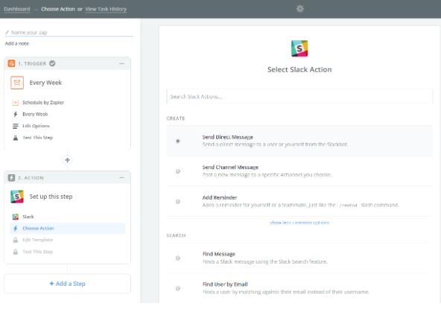
Task: Select the Find Message radio button
Action: [178, 258]
